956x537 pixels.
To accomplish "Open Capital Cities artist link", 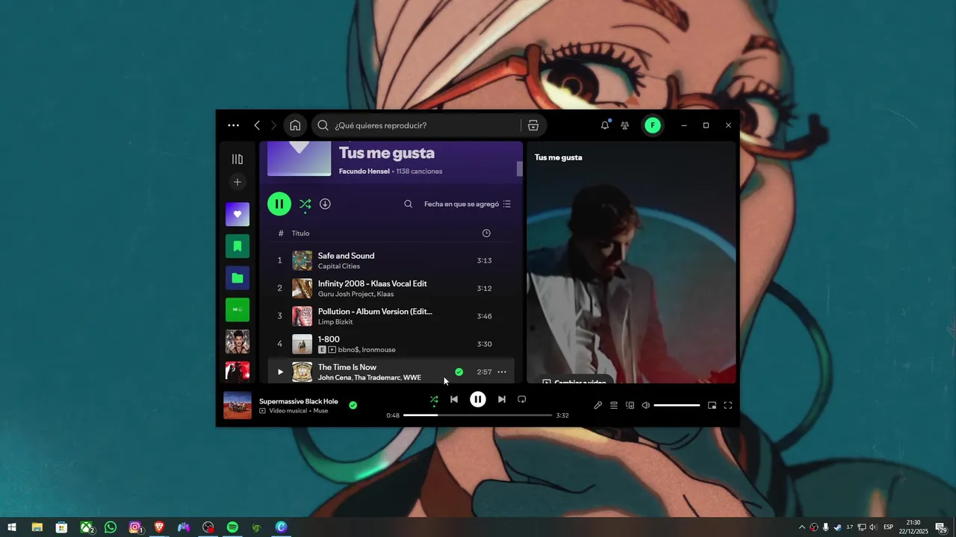I will coord(339,266).
